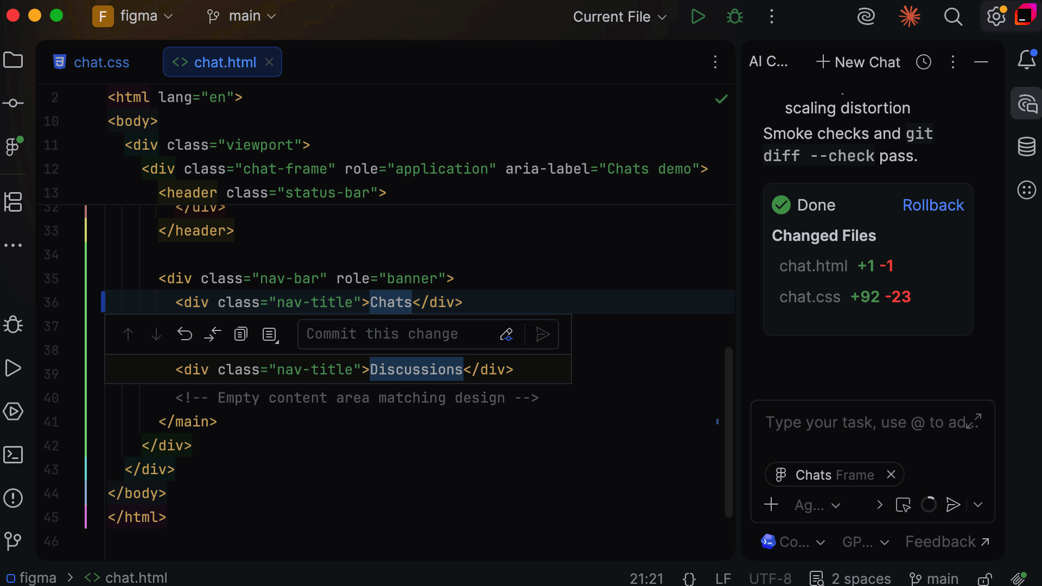Toggle element selection tool in chat input
Screen dimensions: 1042x586
click(x=904, y=505)
